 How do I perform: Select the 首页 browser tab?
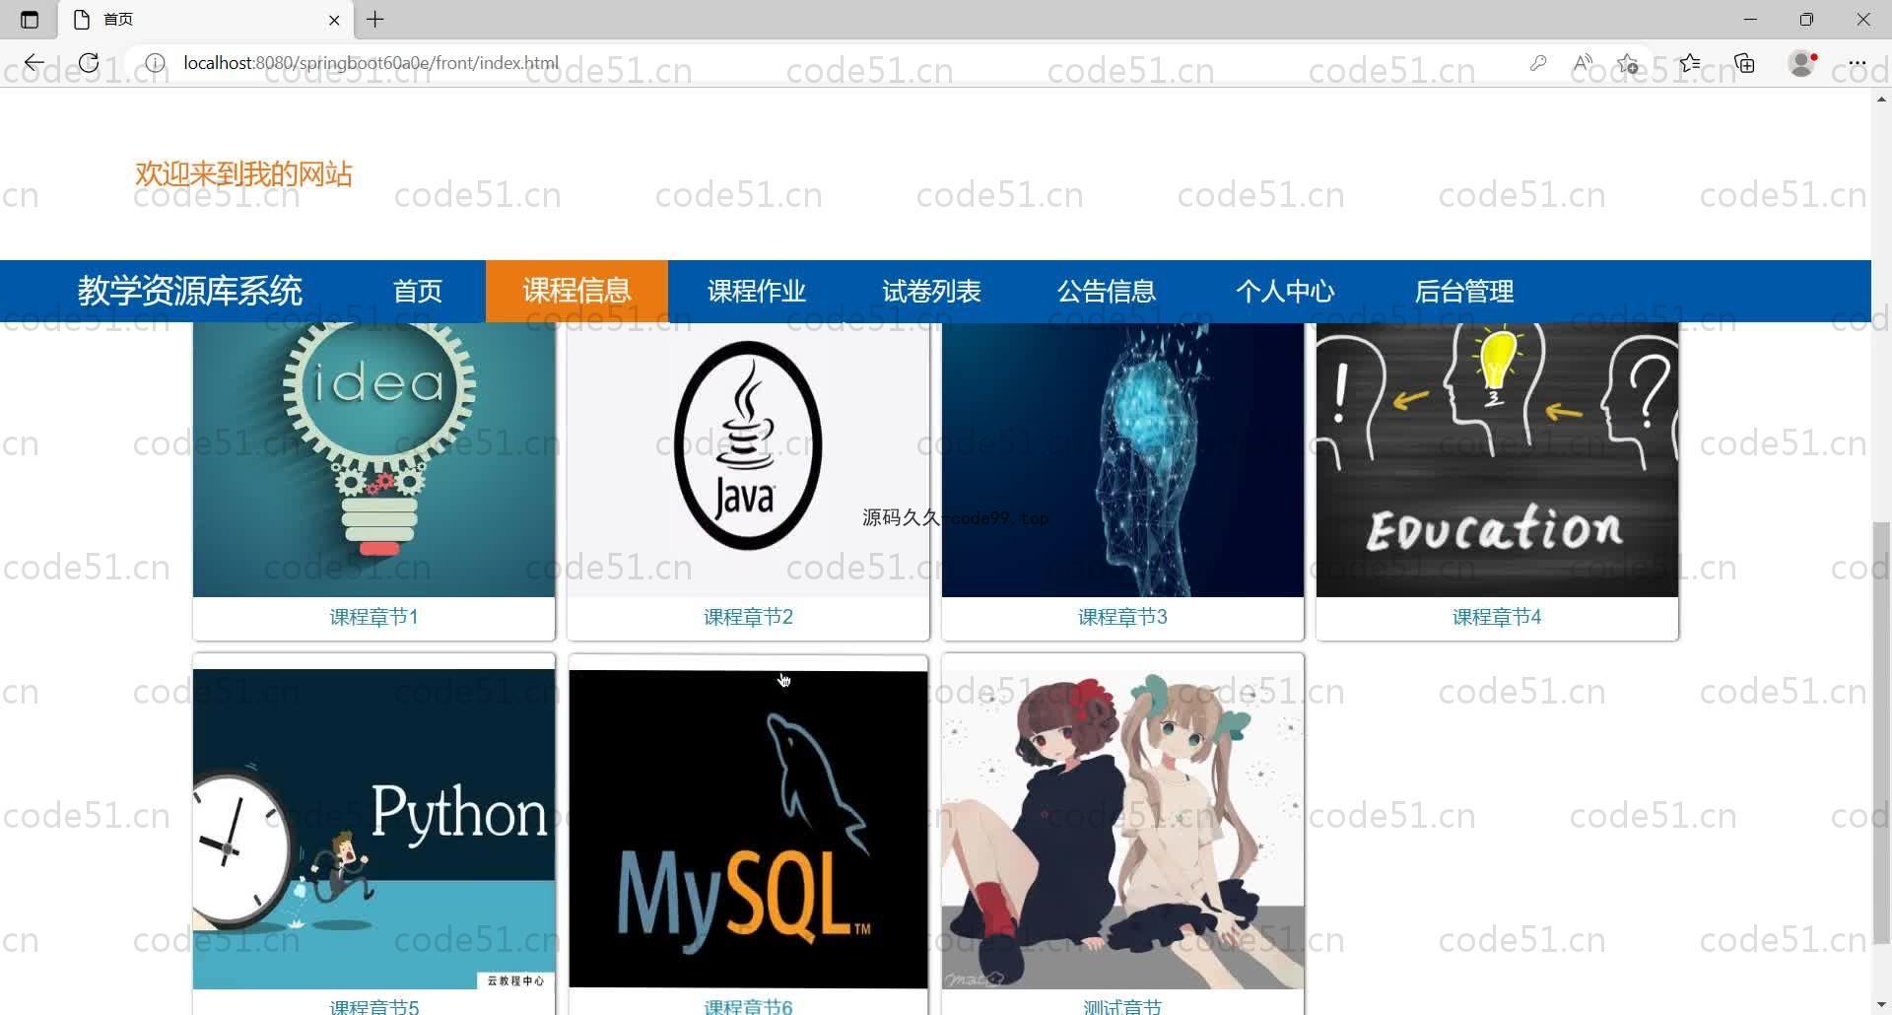207,20
